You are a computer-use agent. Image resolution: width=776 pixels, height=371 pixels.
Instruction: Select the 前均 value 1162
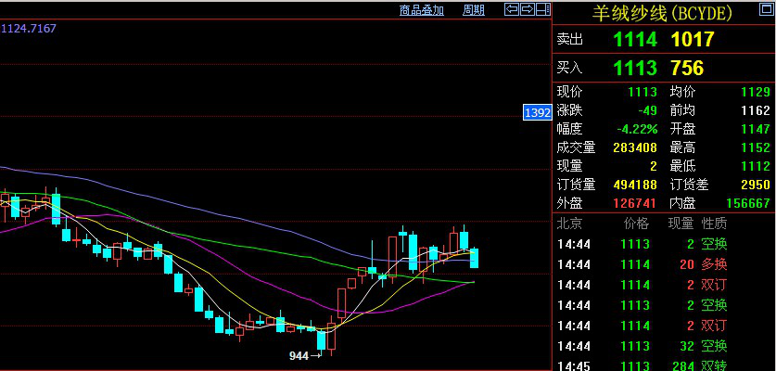756,110
